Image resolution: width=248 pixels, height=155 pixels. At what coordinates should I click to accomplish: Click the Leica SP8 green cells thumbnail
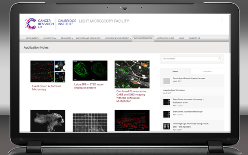click(x=90, y=70)
